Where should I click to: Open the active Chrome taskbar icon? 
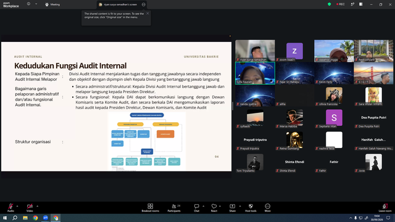56,218
